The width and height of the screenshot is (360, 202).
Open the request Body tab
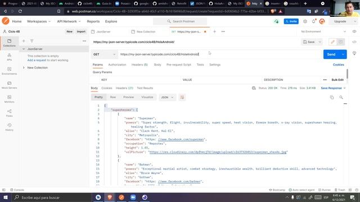[157, 65]
